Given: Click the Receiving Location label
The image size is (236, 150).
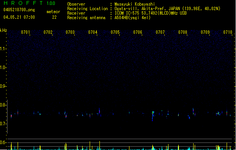Looking at the screenshot, I should pyautogui.click(x=87, y=9).
